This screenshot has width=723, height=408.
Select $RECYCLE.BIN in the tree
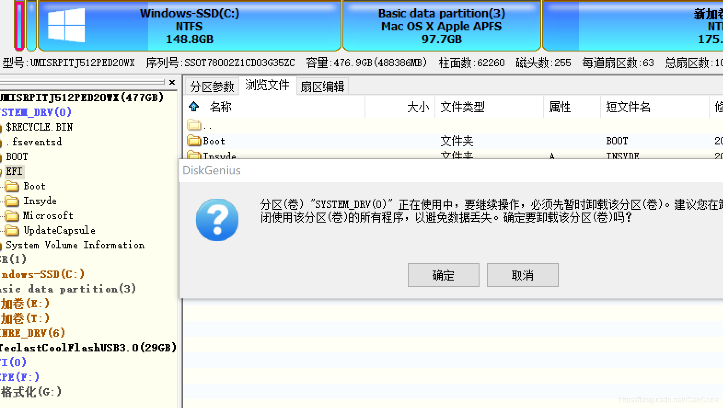[39, 127]
